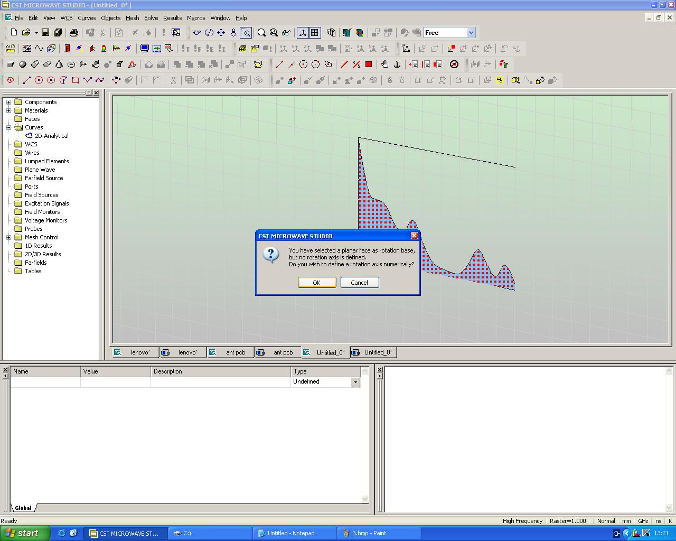Toggle the working plane grid display
Screen dimensions: 676x541
tap(315, 33)
